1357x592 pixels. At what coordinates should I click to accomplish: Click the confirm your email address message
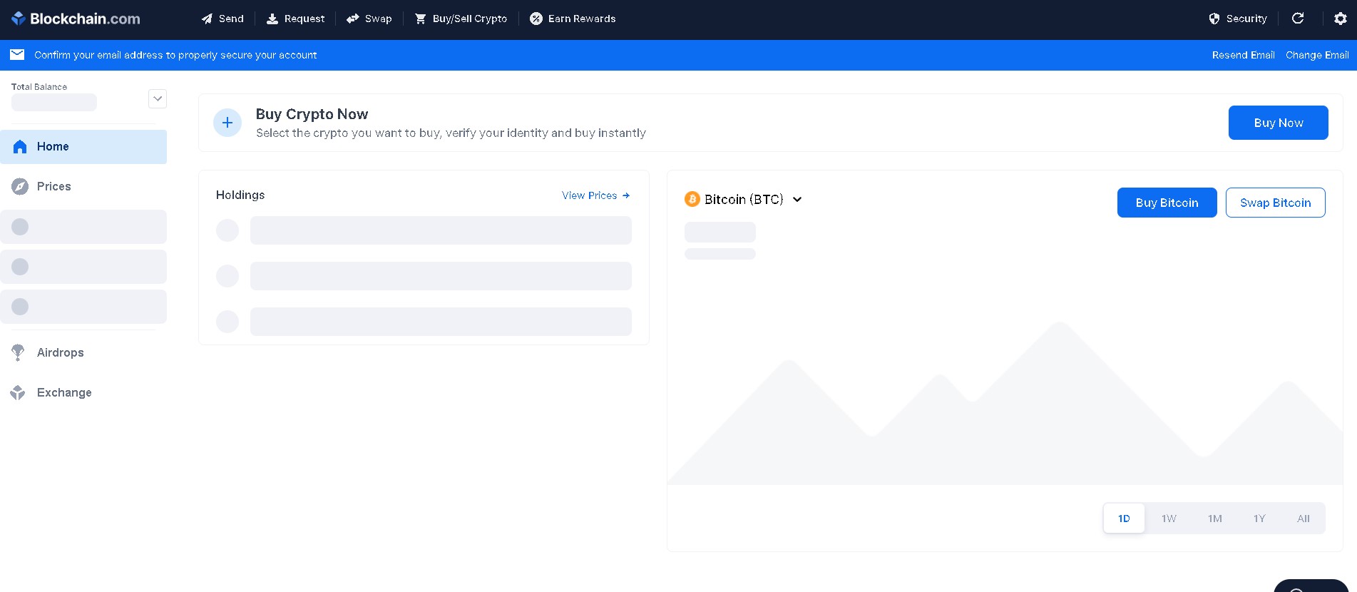pyautogui.click(x=175, y=55)
